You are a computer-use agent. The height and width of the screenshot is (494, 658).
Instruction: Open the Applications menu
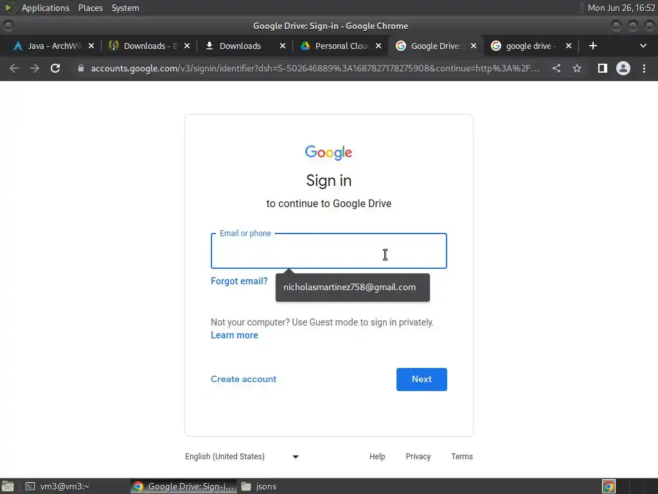pyautogui.click(x=46, y=8)
